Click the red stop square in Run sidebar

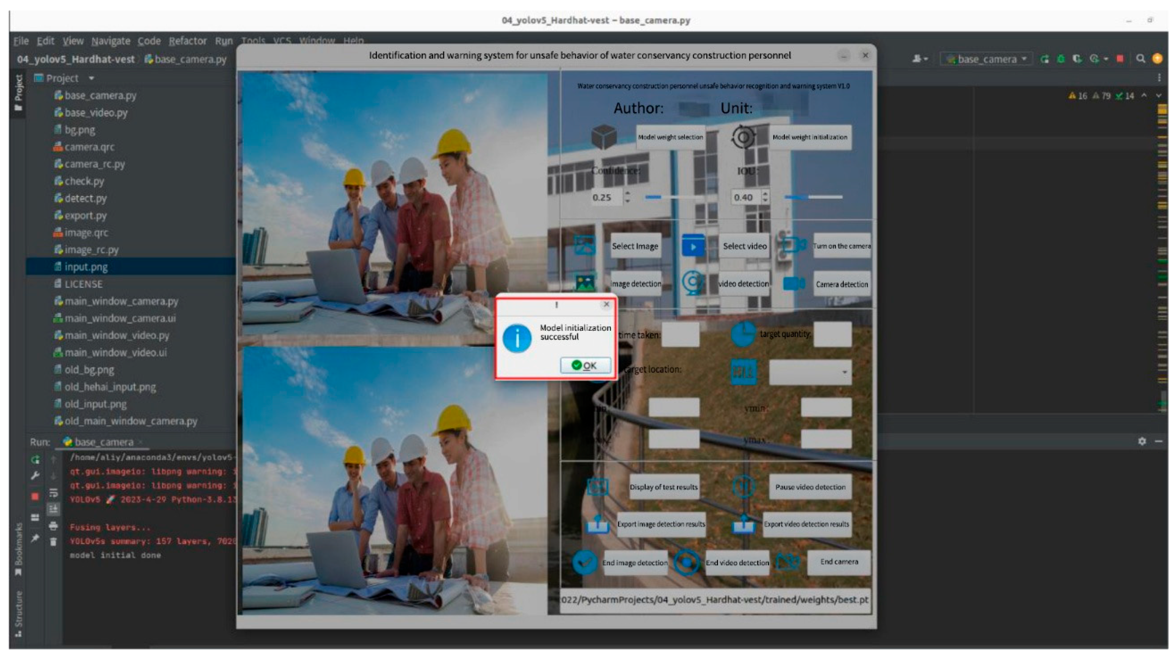35,496
